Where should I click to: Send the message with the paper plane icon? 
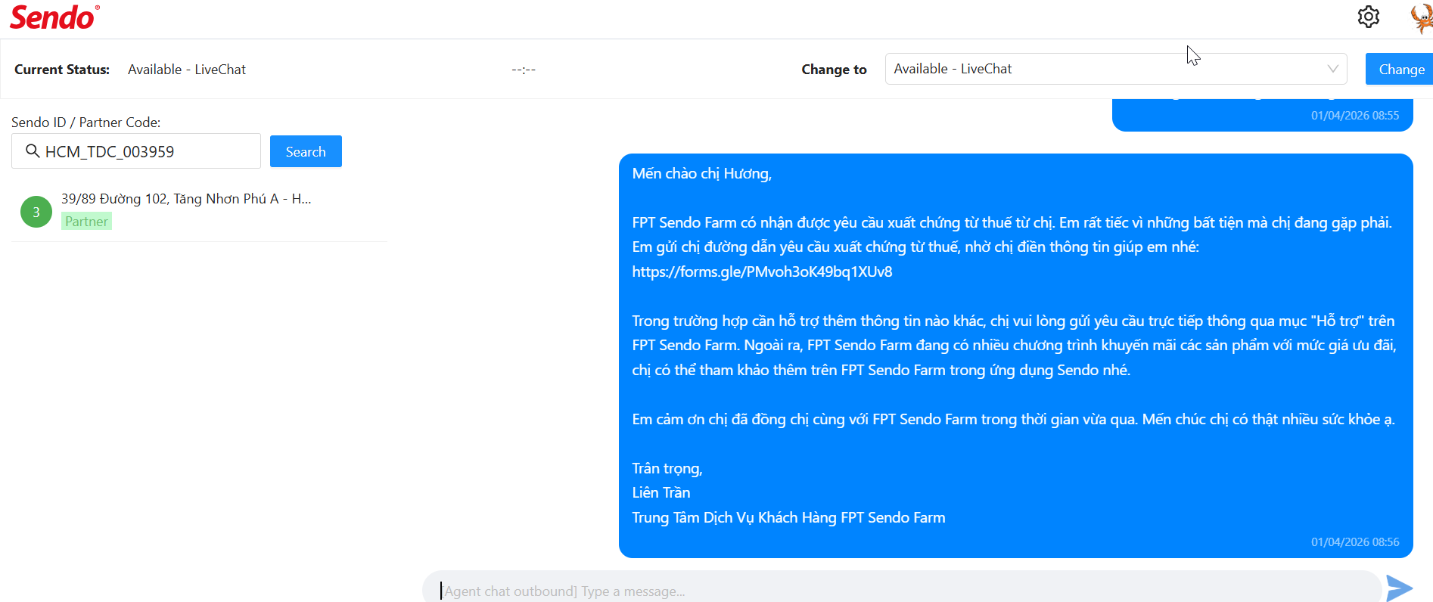tap(1399, 588)
